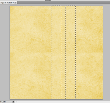Click the partially visible options bar field
The height and width of the screenshot is (103, 110).
pyautogui.click(x=47, y=0)
